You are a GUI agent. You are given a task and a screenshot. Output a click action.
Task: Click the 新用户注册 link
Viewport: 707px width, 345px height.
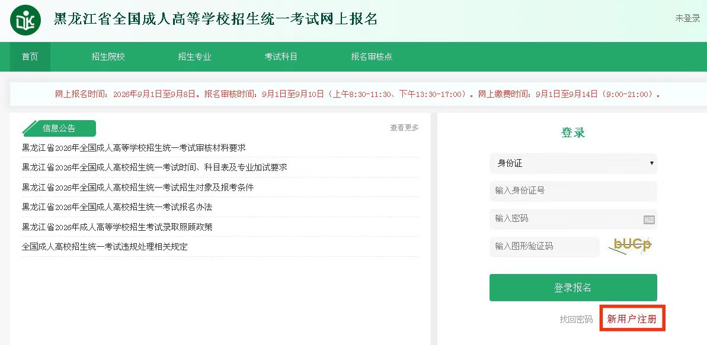coord(632,320)
